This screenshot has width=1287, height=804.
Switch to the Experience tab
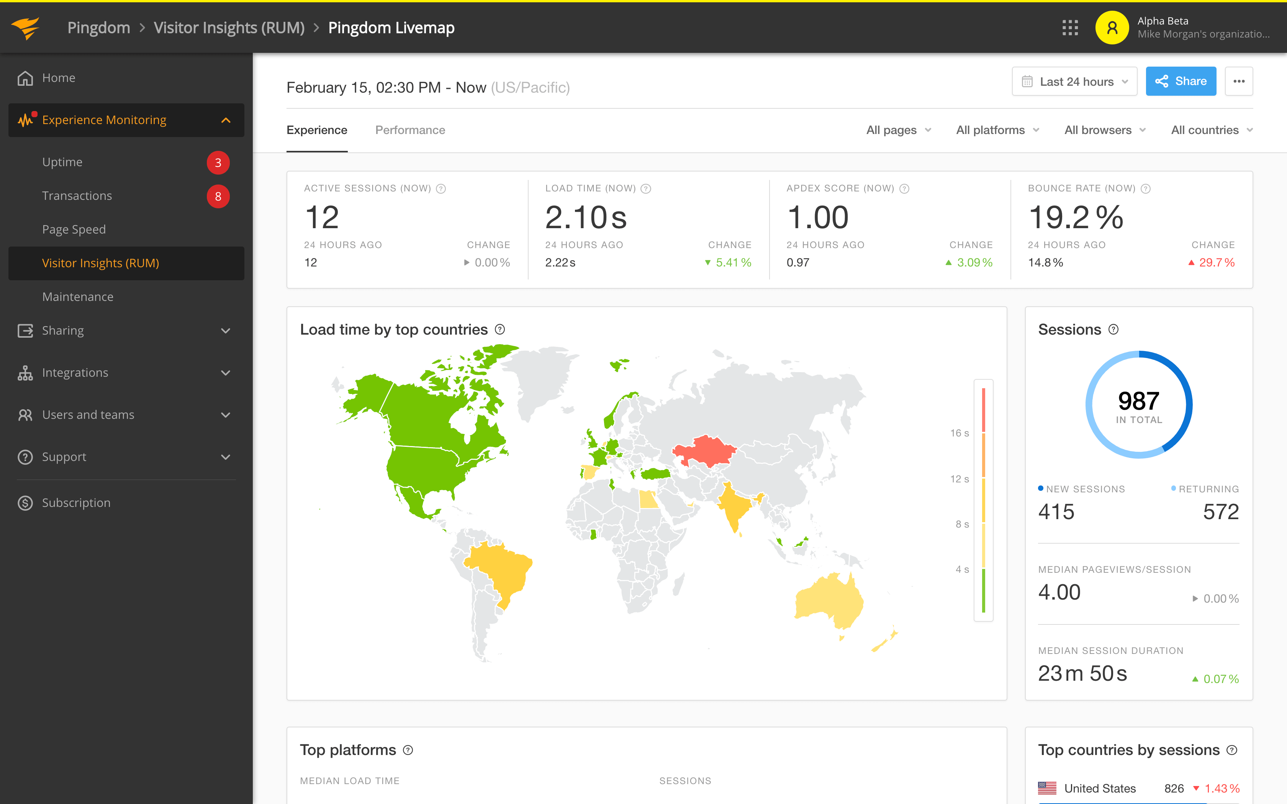point(317,130)
